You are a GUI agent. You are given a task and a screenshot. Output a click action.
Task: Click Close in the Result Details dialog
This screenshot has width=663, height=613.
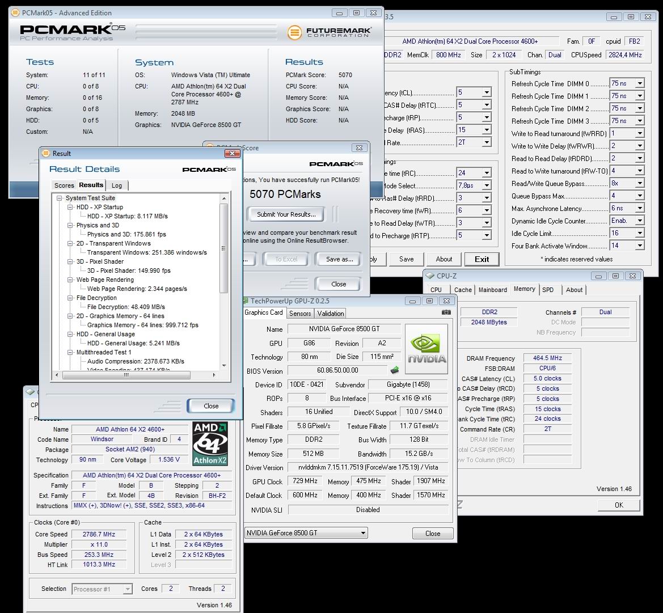211,406
